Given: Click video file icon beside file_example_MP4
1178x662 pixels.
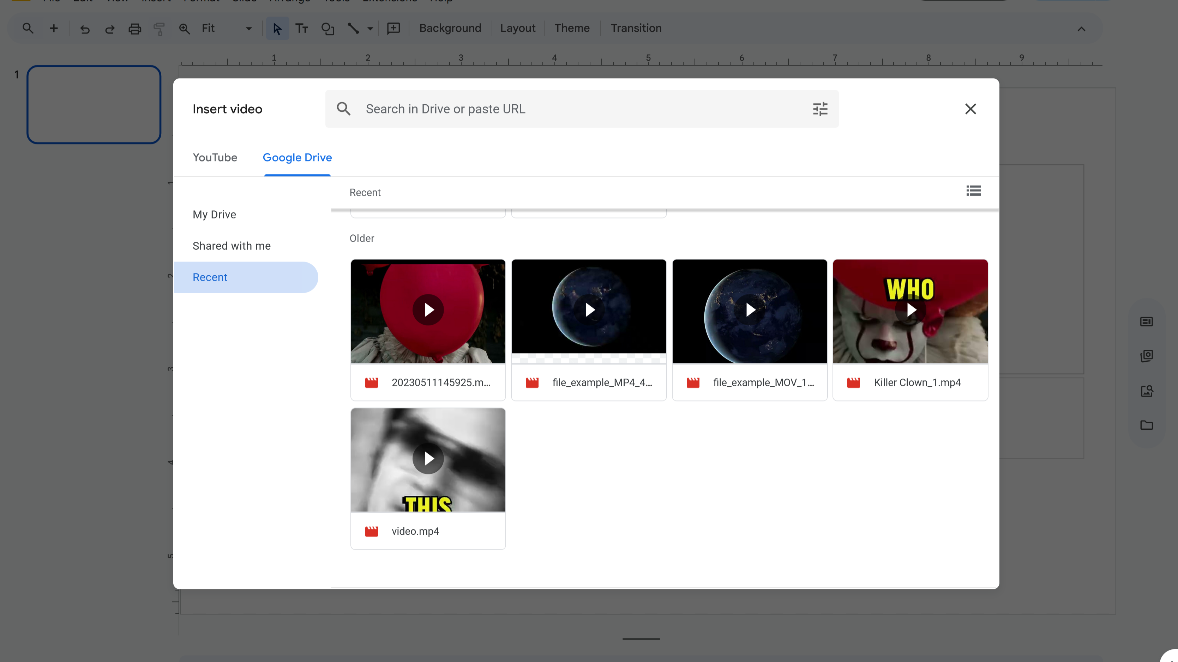Looking at the screenshot, I should pyautogui.click(x=532, y=382).
